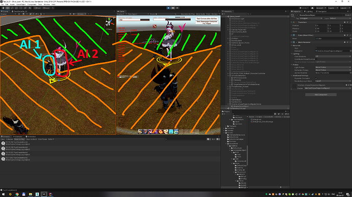Toggle the Mesh Renderer enabled checkbox

(296, 42)
